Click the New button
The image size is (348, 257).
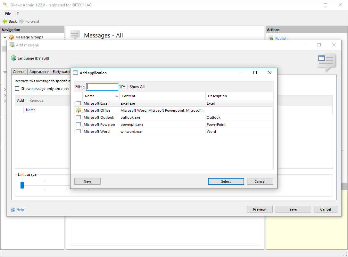(x=87, y=181)
